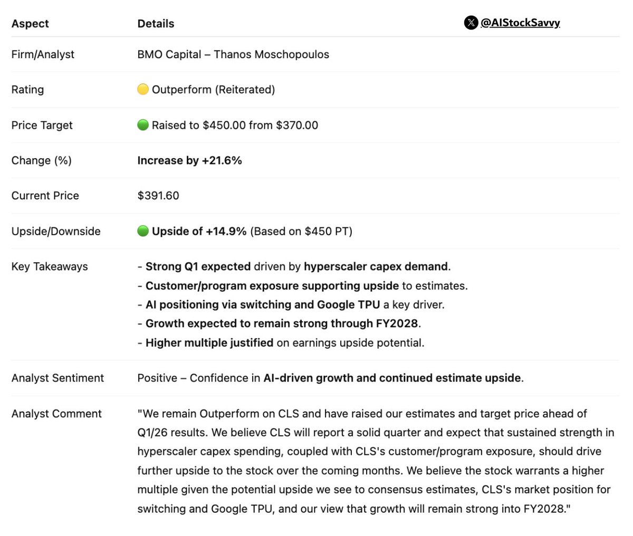Viewport: 633px width, 536px height.
Task: Click the Price Target row label
Action: [x=42, y=125]
